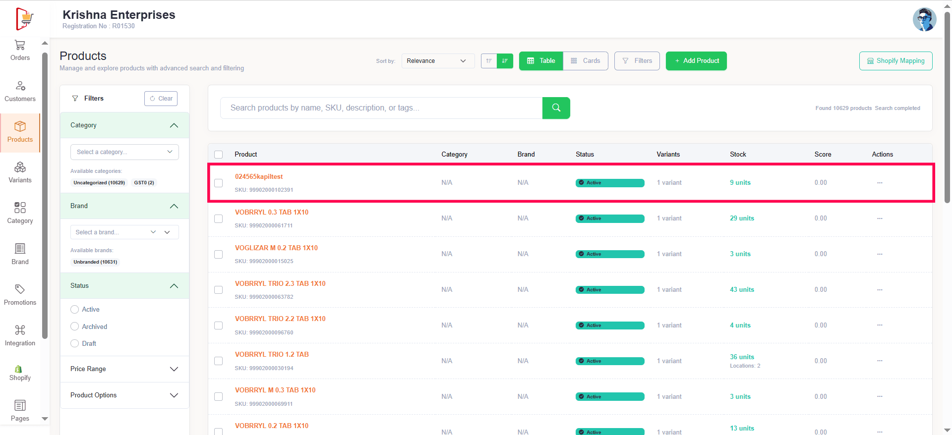
Task: Click the Add Product button
Action: click(696, 61)
